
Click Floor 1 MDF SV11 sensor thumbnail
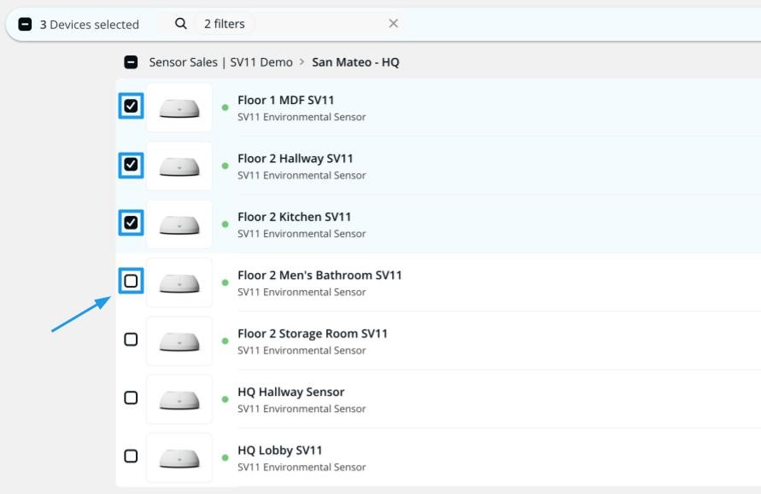pos(179,108)
